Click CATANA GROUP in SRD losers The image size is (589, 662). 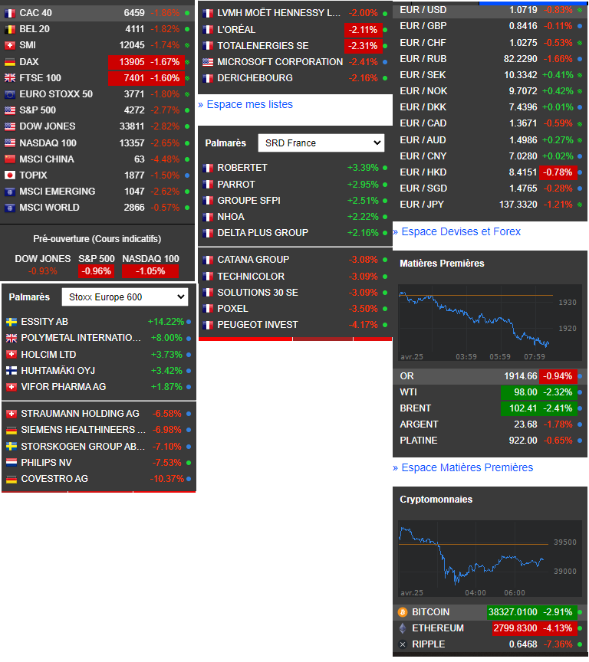point(253,260)
